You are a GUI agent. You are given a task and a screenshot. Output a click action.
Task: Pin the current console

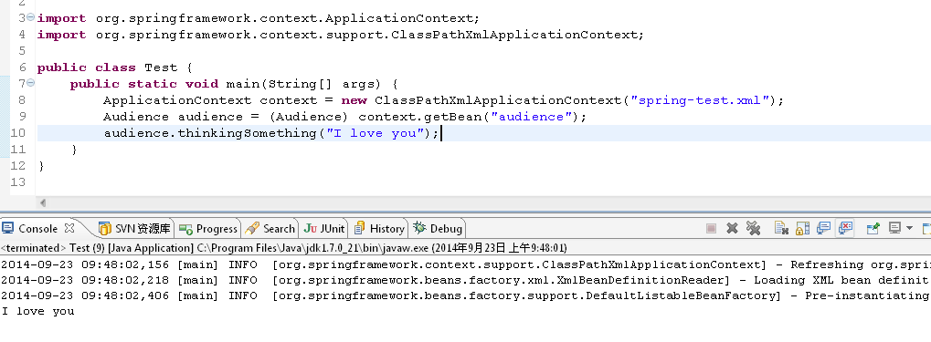click(873, 228)
